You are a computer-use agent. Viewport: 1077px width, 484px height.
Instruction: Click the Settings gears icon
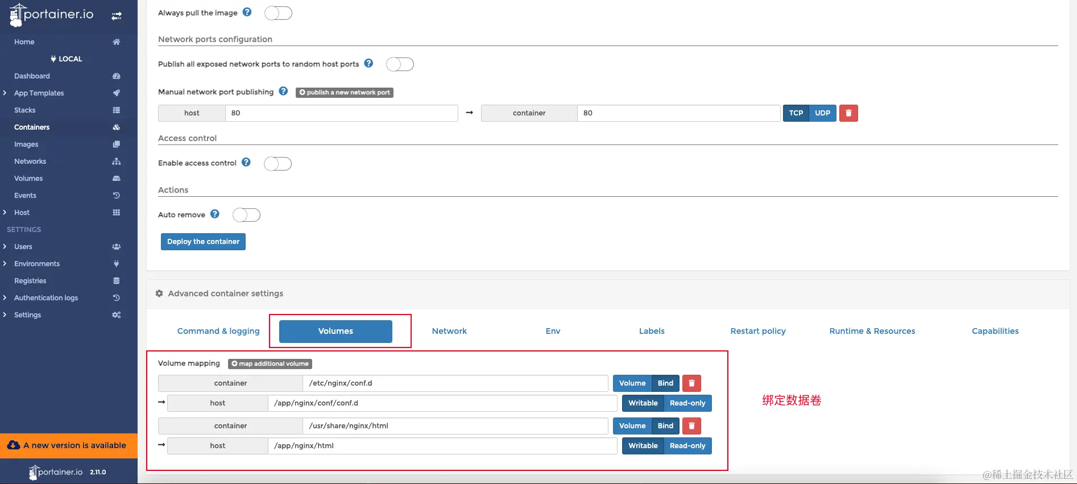click(117, 315)
